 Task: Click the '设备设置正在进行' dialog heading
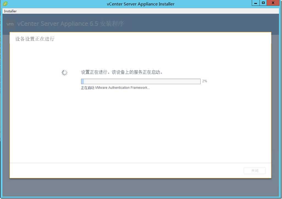click(35, 39)
